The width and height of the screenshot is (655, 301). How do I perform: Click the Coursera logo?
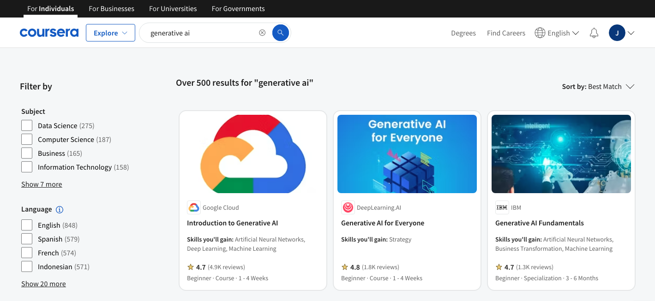49,33
